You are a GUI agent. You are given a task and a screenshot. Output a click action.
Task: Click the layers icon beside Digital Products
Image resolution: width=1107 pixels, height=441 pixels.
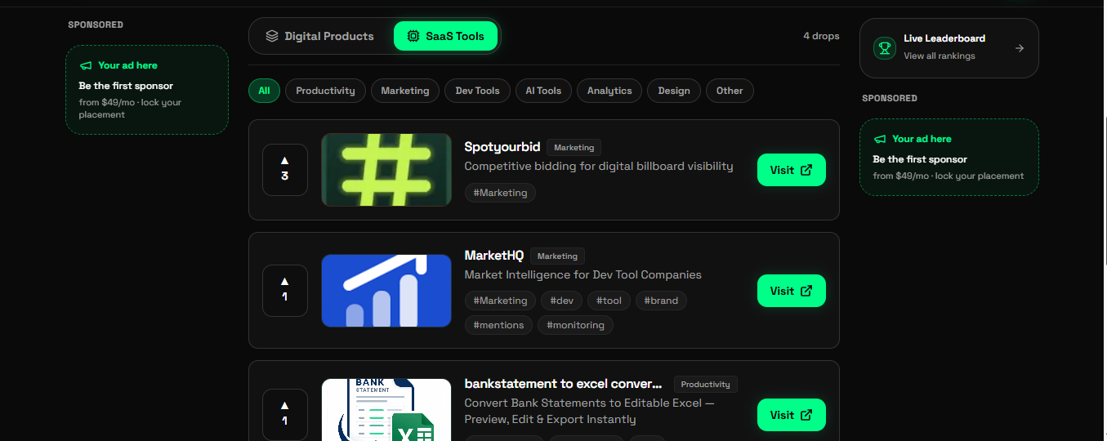272,36
